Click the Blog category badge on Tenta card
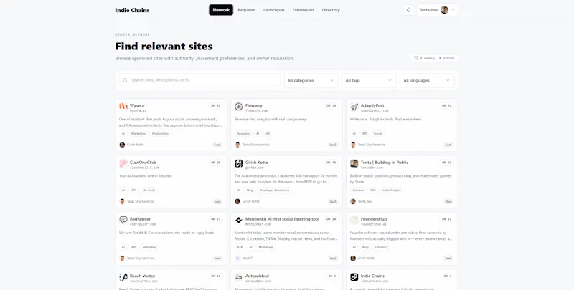This screenshot has height=290, width=574. [x=448, y=202]
